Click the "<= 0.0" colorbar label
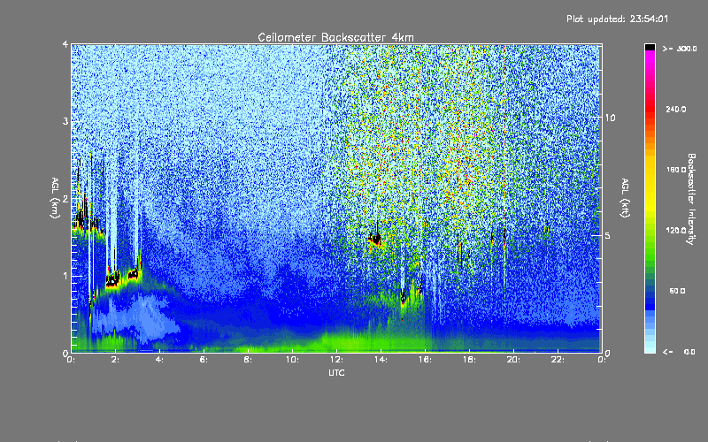This screenshot has height=442, width=708. point(679,352)
